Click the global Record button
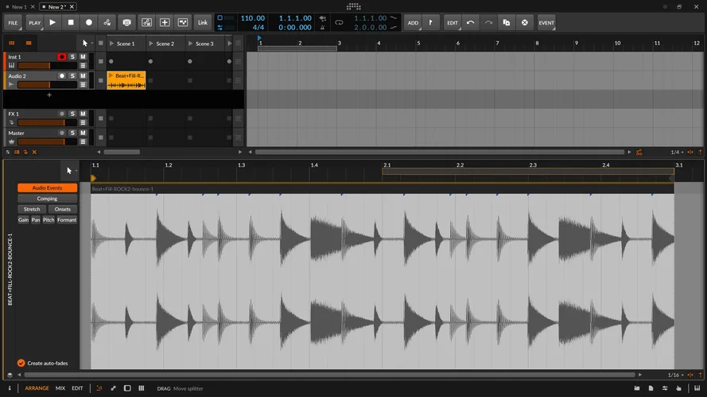 click(x=88, y=23)
